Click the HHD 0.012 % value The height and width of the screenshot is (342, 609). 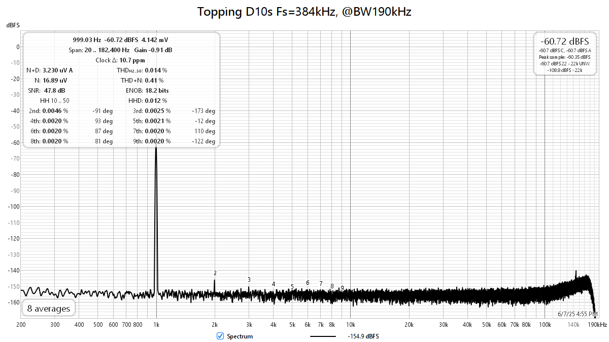pos(156,101)
